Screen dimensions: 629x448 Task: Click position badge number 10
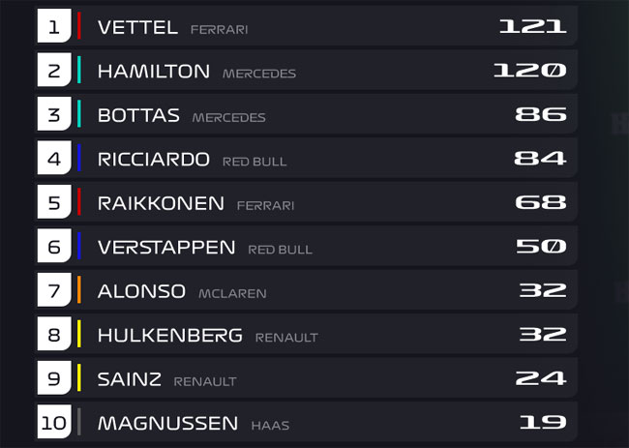point(54,422)
